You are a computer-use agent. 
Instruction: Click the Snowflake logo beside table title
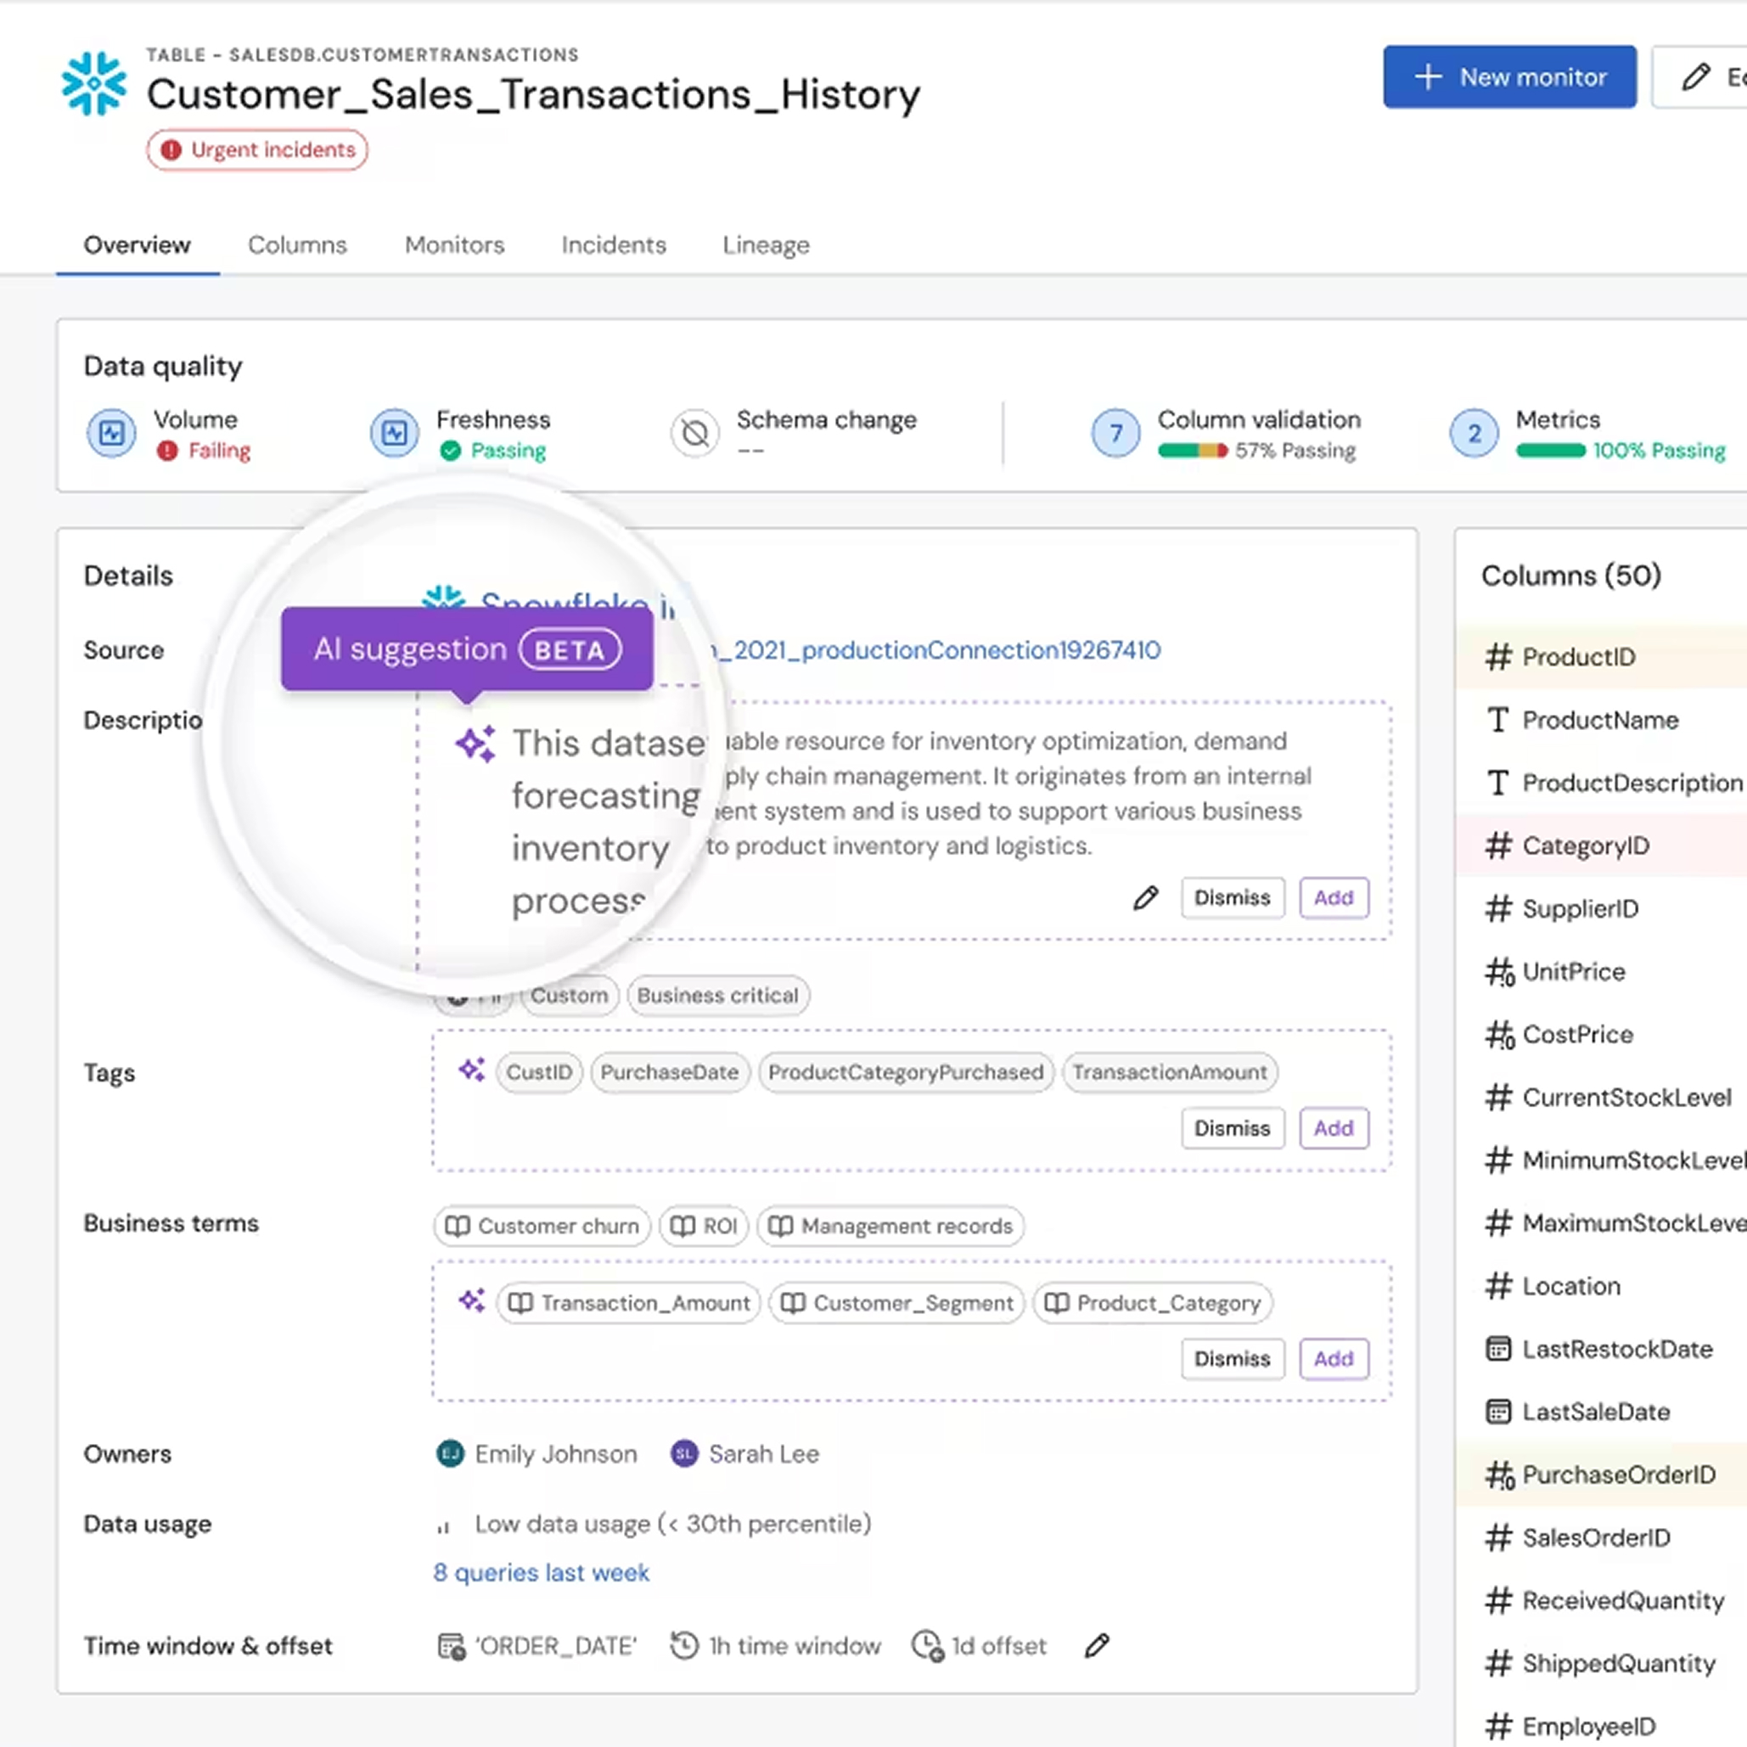pos(94,84)
